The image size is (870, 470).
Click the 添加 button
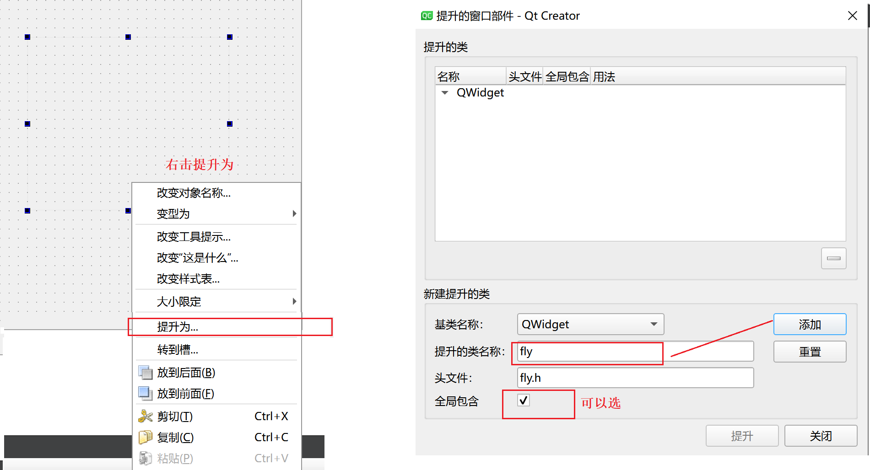coord(810,324)
